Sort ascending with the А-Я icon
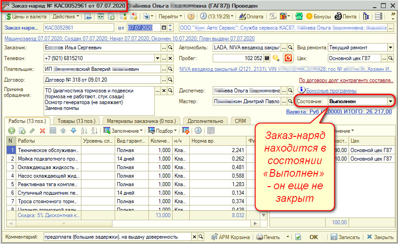This screenshot has height=244, width=398. 84,131
